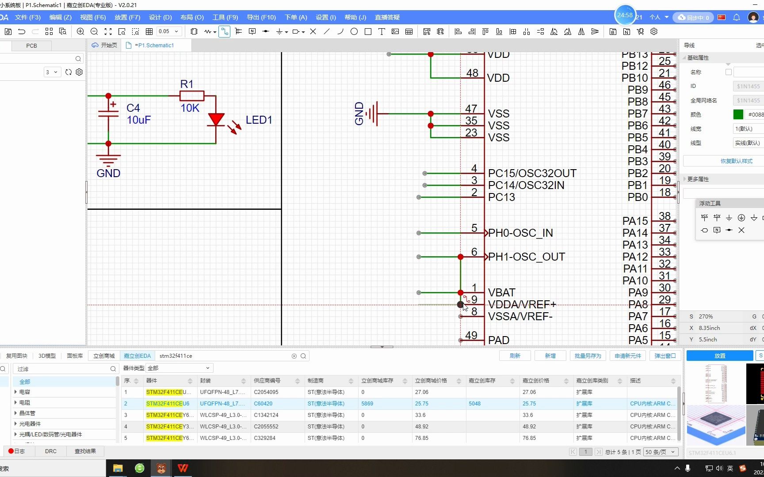Choose the line drawing tool

tap(327, 31)
